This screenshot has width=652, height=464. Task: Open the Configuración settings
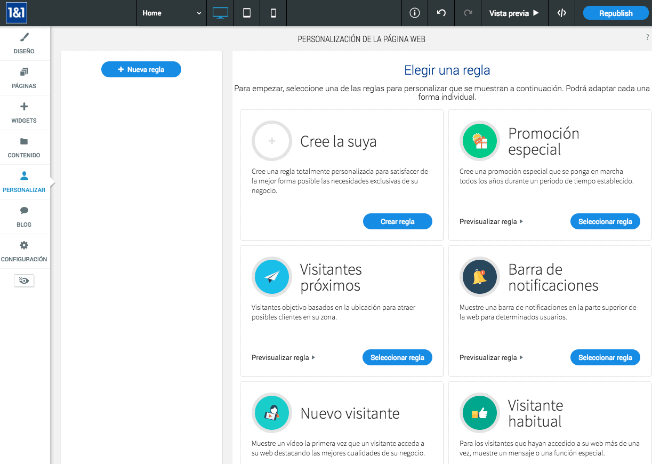click(x=25, y=251)
